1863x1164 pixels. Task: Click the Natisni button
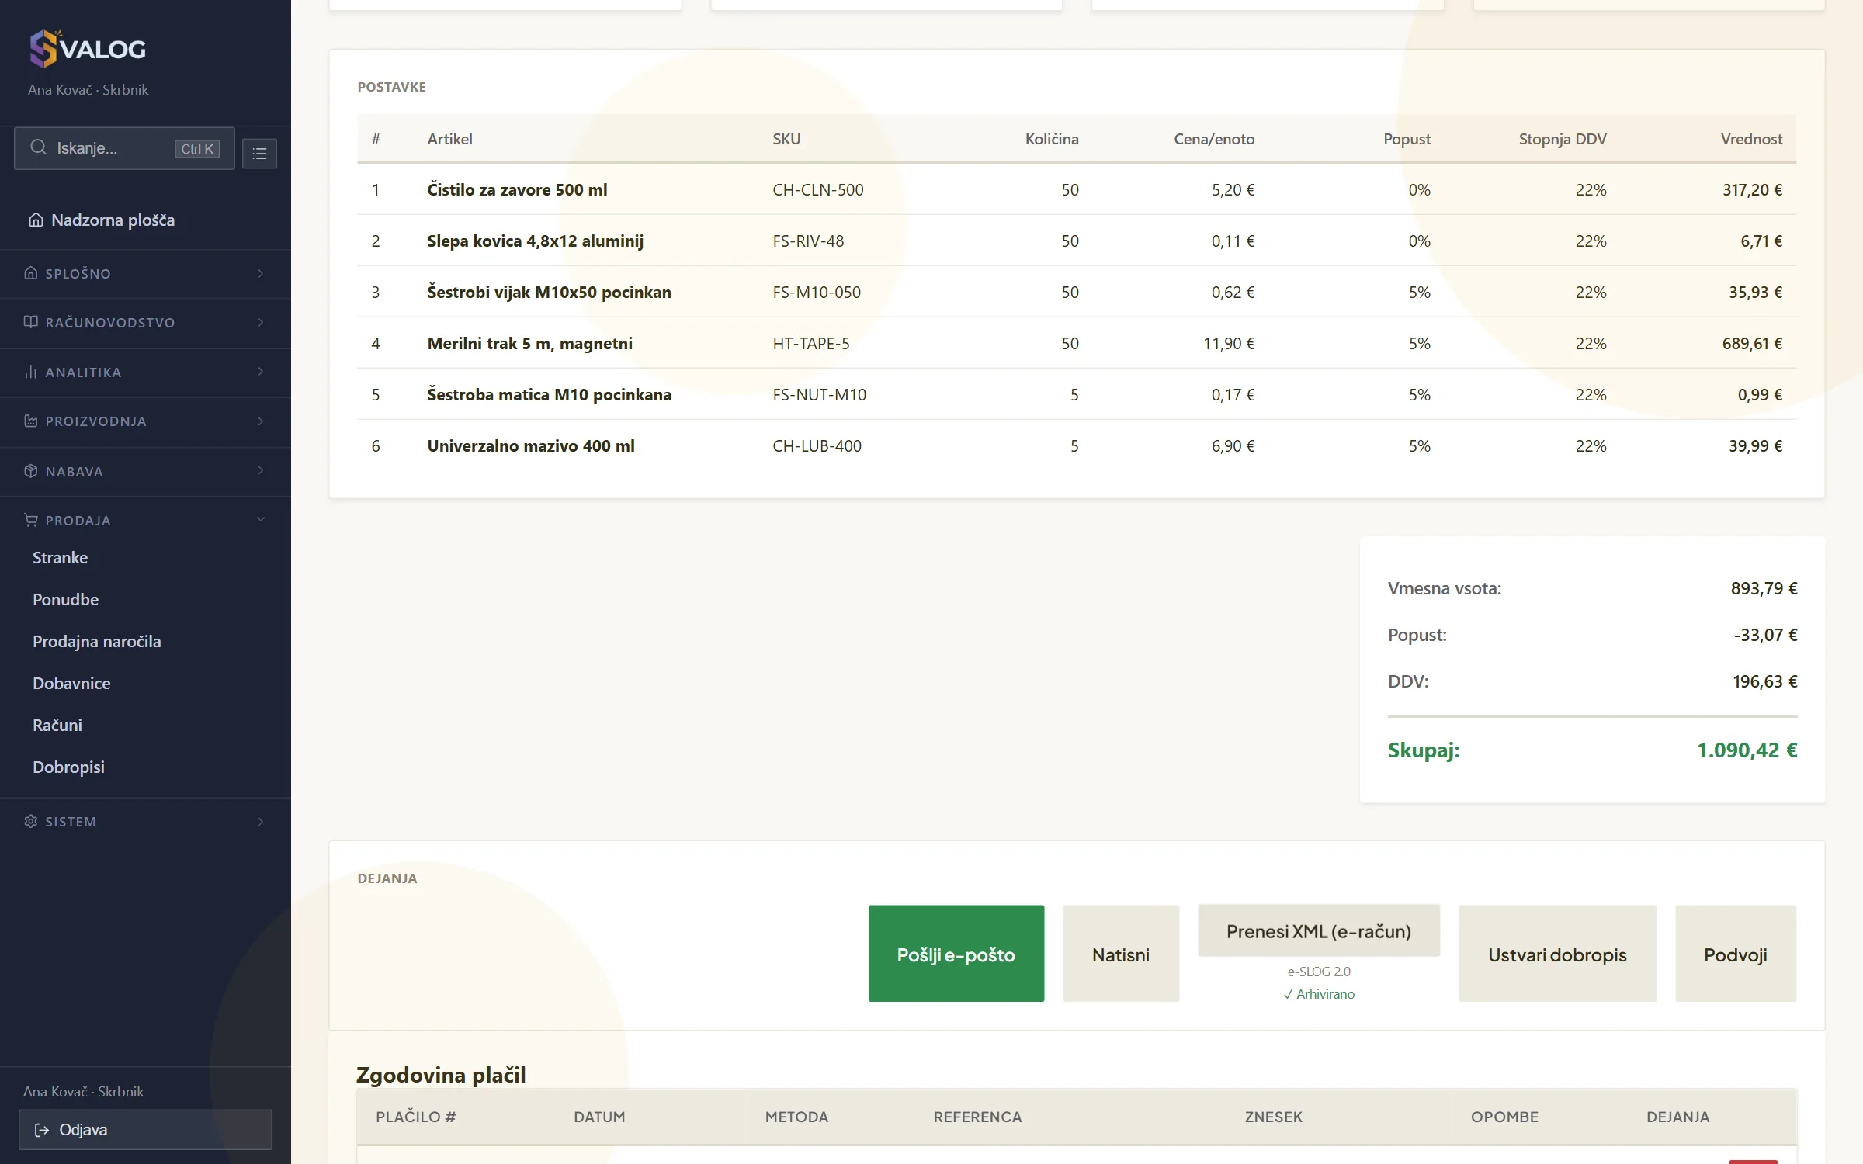pos(1120,954)
